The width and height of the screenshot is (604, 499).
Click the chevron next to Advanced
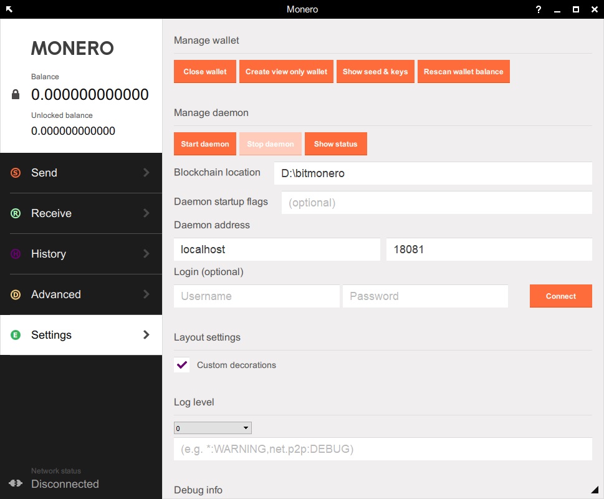pos(146,294)
